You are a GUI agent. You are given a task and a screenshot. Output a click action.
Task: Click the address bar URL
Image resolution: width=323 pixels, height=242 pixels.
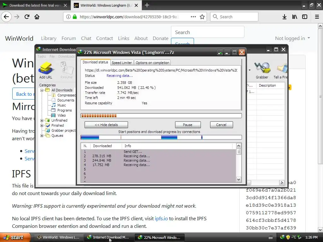(x=129, y=17)
